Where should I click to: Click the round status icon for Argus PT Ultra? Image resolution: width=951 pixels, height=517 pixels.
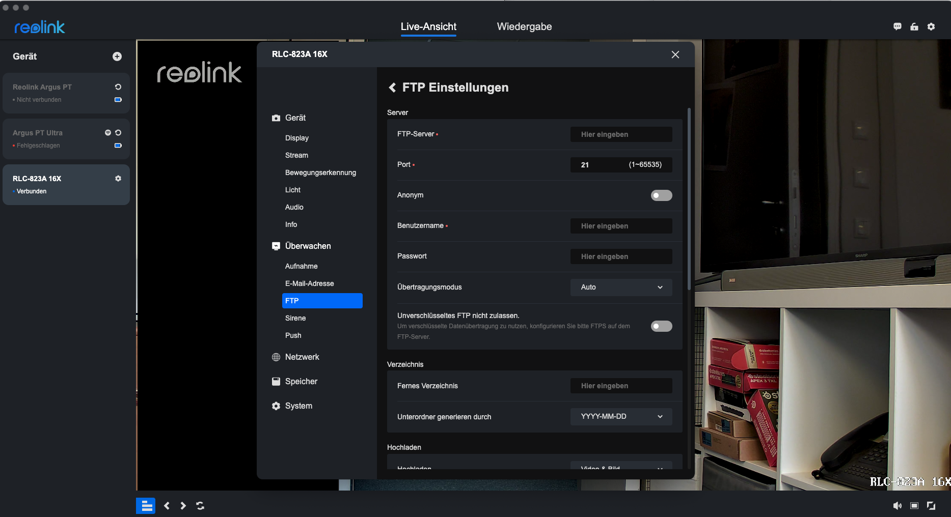pos(108,133)
